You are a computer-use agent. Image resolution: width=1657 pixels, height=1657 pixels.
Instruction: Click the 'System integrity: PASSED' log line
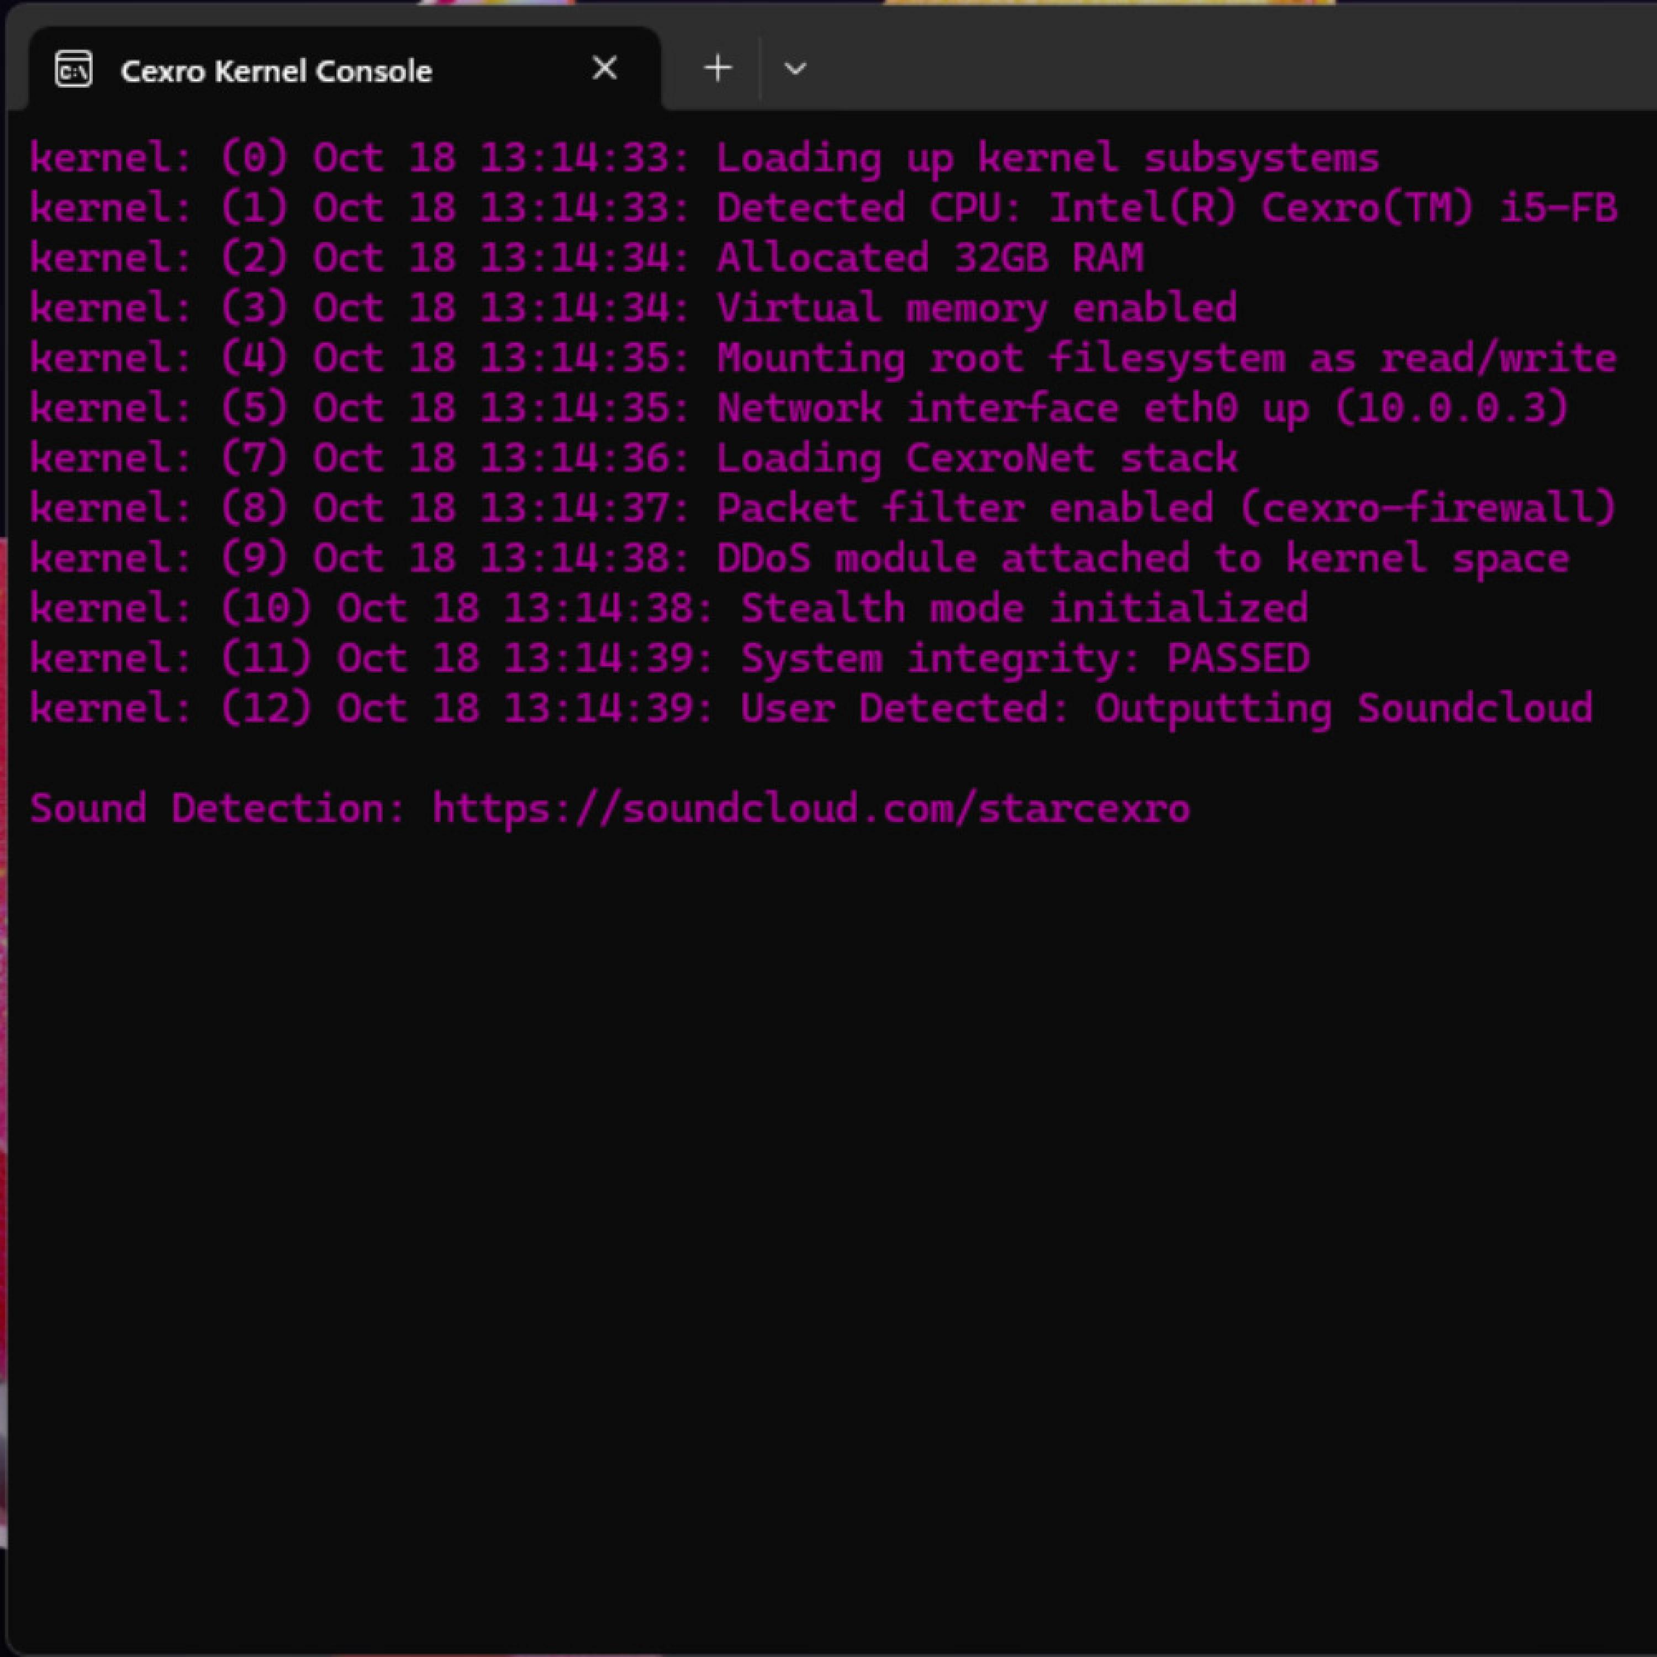coord(1024,659)
